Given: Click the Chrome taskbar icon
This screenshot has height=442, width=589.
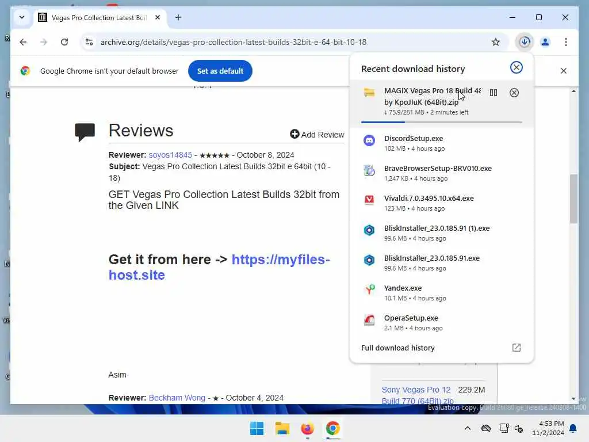Looking at the screenshot, I should tap(332, 428).
